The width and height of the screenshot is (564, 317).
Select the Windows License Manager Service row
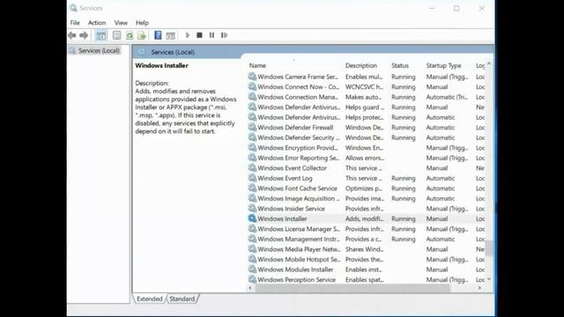(x=367, y=229)
